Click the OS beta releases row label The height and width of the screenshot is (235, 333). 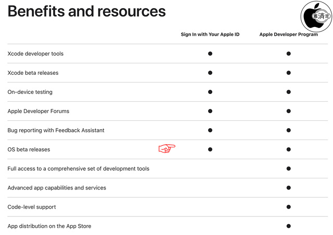pos(29,149)
